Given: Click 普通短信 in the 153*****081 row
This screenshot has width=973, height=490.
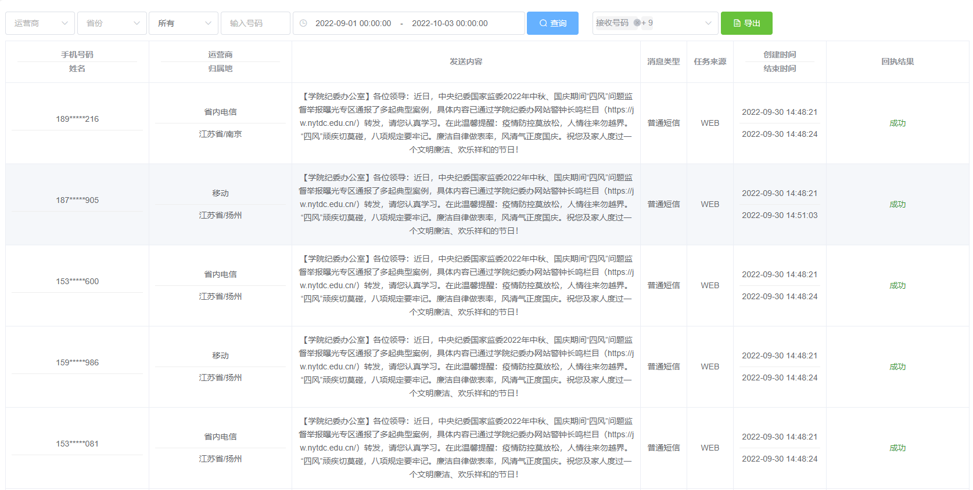Looking at the screenshot, I should tap(663, 448).
